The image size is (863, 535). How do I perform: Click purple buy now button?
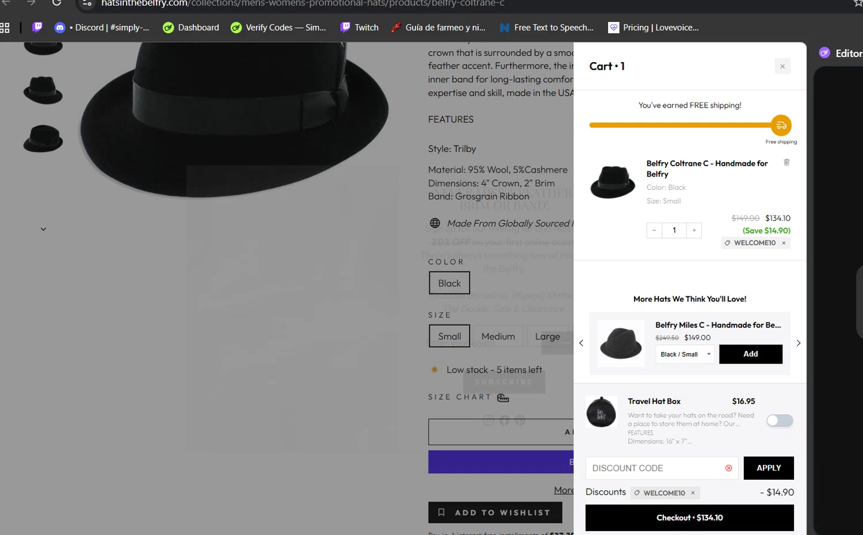(501, 462)
